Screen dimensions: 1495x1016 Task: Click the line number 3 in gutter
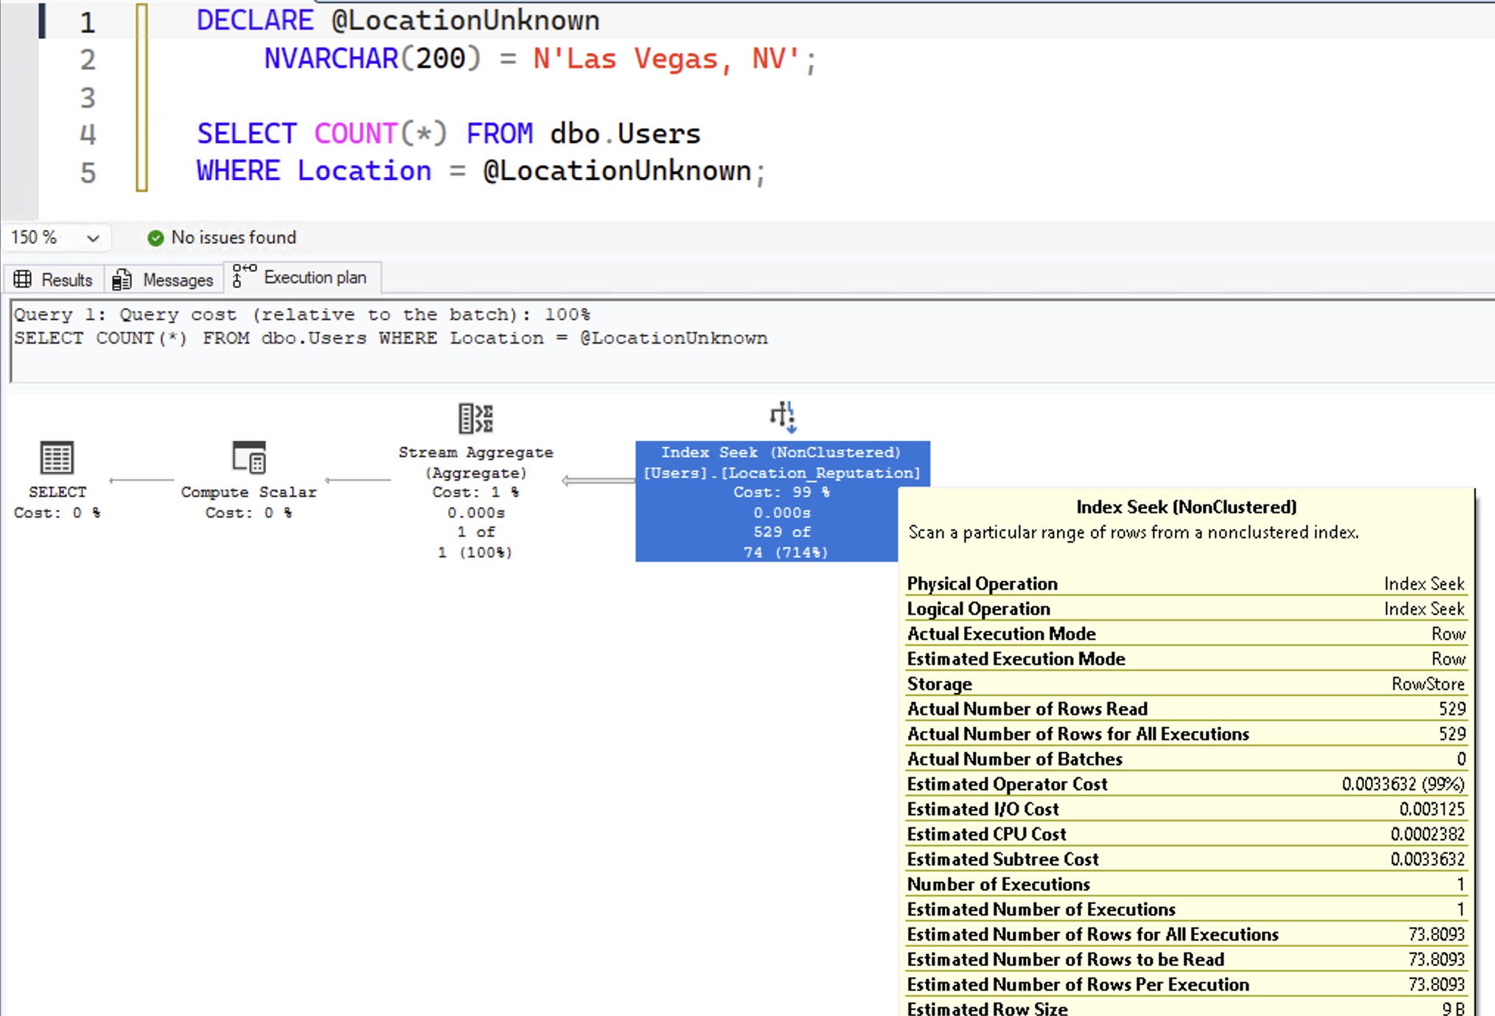coord(88,97)
